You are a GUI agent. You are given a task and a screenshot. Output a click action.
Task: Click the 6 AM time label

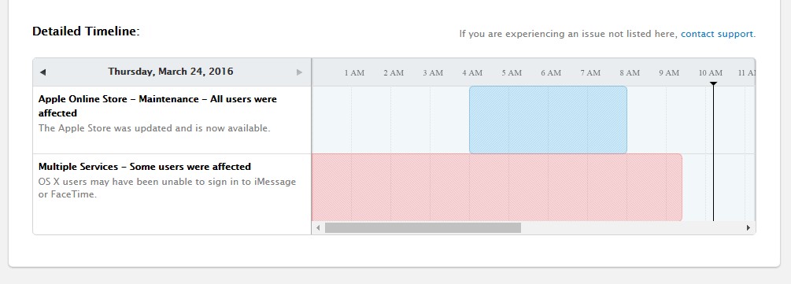pyautogui.click(x=551, y=72)
